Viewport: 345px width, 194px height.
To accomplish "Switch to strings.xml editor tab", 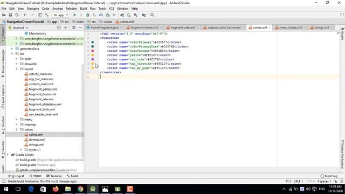I will coord(321,27).
